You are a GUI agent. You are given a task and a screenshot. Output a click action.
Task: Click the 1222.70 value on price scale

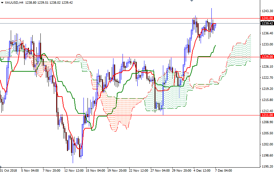(x=267, y=77)
